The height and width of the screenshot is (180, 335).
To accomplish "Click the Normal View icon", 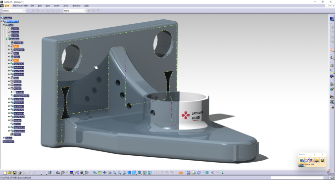I will [124, 173].
